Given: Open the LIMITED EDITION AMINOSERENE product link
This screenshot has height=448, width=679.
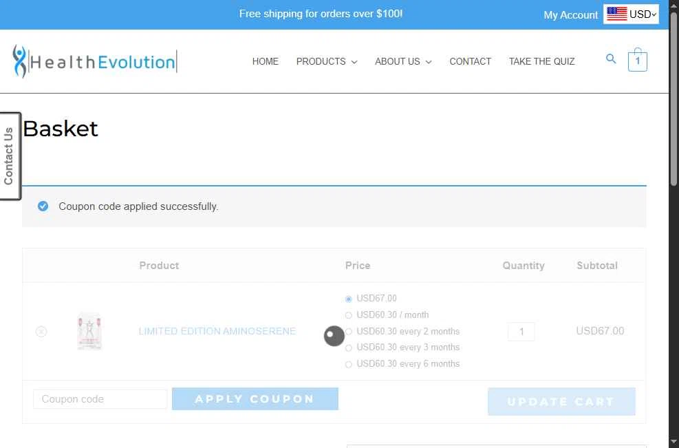Looking at the screenshot, I should (217, 331).
